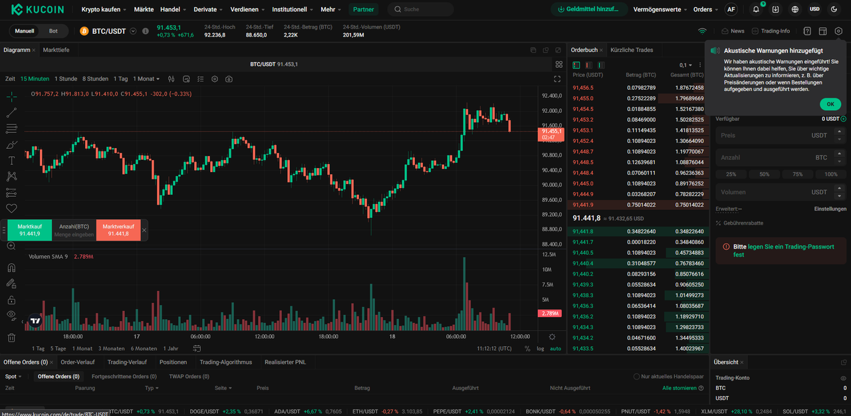
Task: Open the Positionen tab
Action: 173,362
